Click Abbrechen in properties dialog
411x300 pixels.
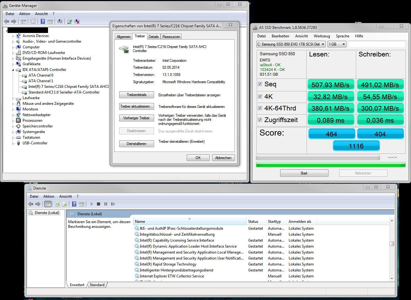(x=223, y=158)
